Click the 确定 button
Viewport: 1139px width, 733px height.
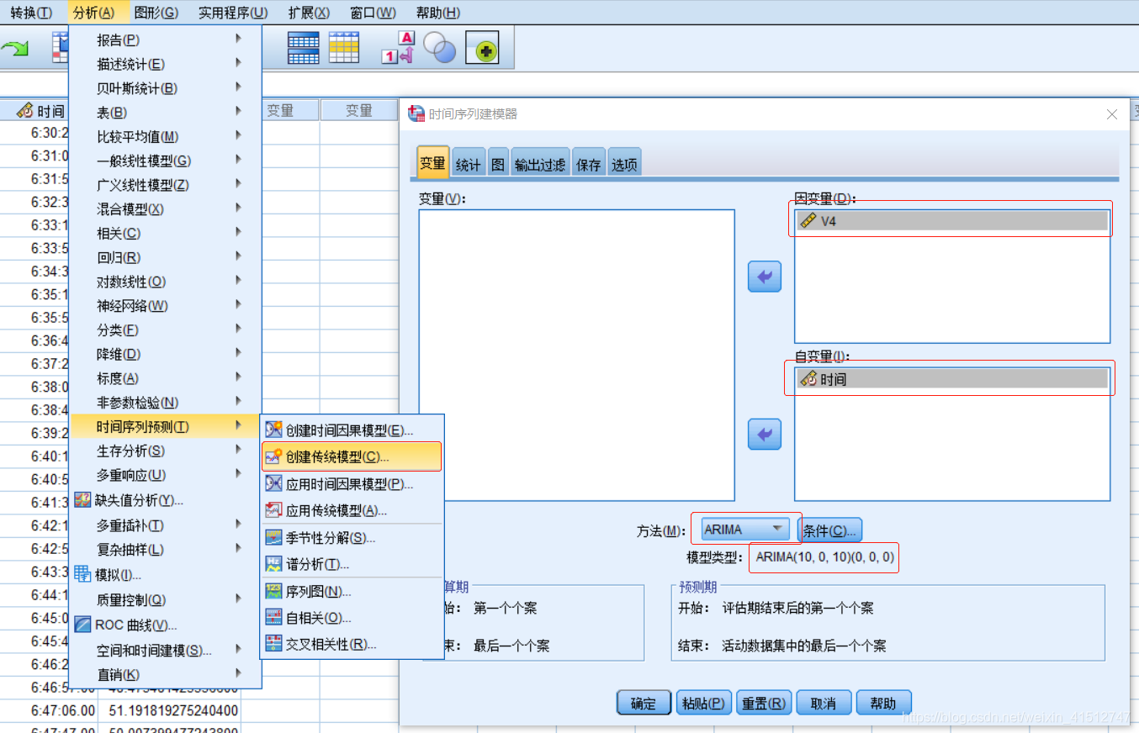pyautogui.click(x=644, y=704)
